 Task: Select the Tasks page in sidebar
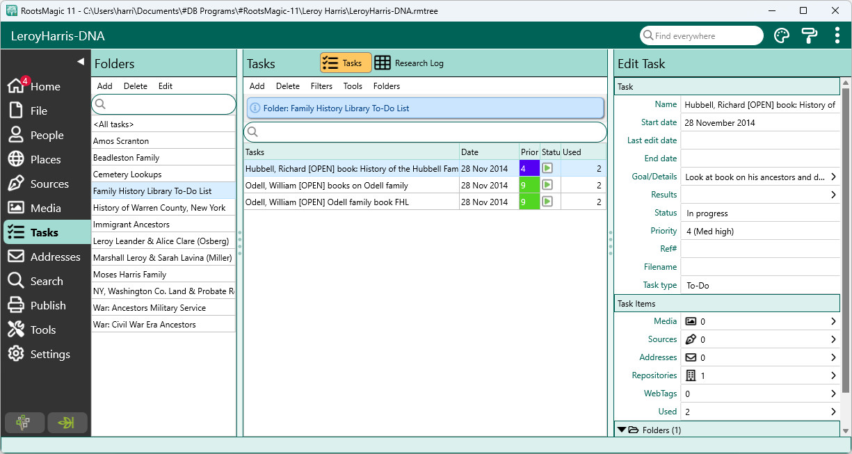coord(47,232)
